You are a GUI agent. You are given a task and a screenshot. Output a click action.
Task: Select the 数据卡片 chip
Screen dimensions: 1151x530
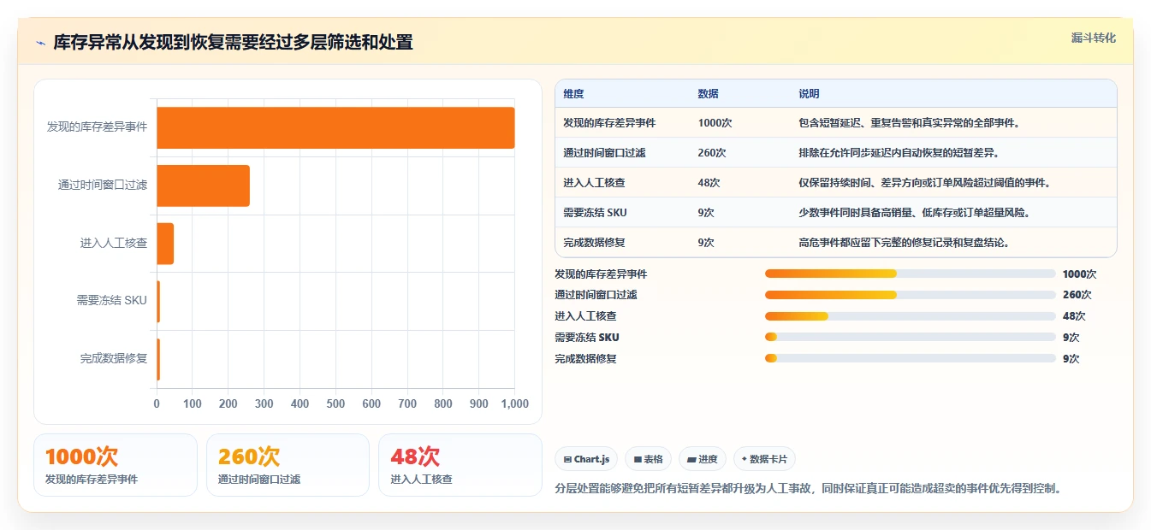tap(765, 459)
